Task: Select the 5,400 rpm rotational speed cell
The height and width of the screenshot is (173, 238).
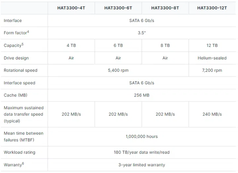Action: coord(118,71)
